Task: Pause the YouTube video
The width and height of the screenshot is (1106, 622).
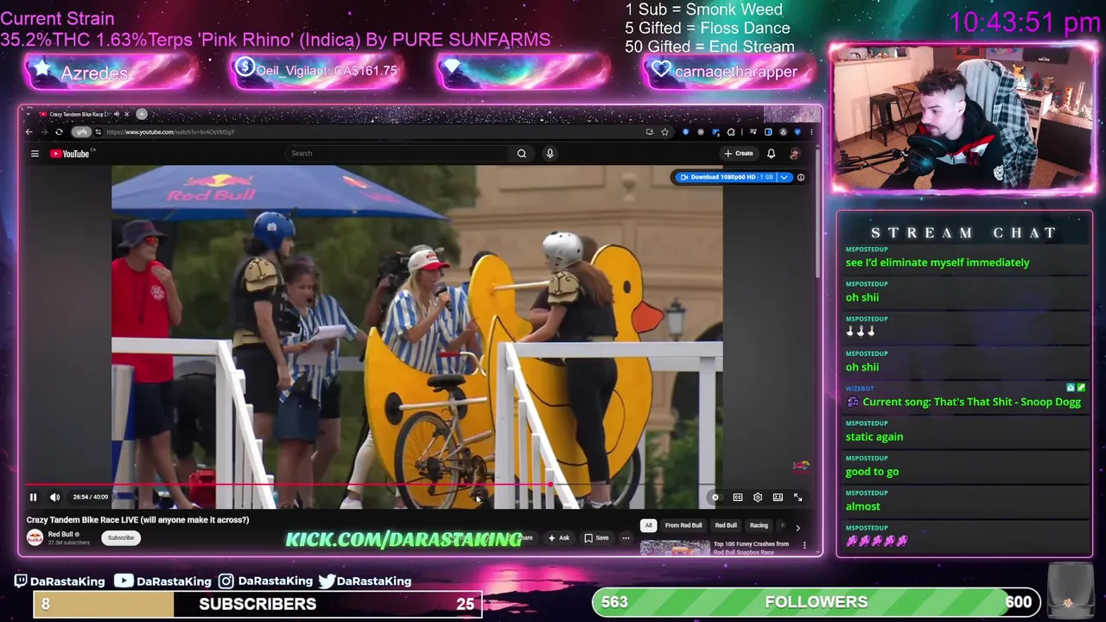Action: pyautogui.click(x=33, y=497)
